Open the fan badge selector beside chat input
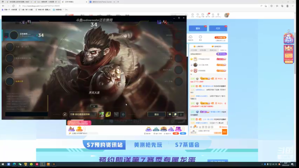This screenshot has width=299, height=168. tap(193, 132)
